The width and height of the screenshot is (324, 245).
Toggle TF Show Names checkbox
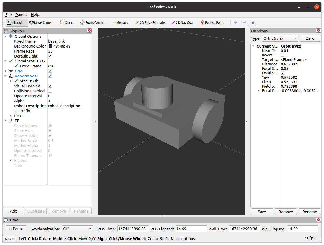point(50,126)
